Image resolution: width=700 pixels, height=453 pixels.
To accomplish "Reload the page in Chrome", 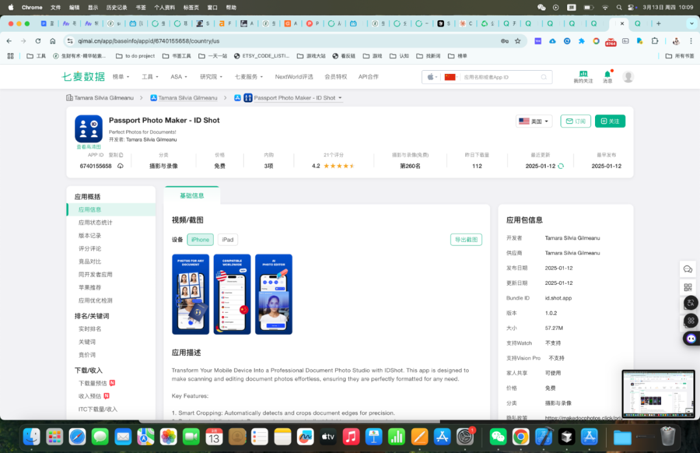I will [x=38, y=41].
